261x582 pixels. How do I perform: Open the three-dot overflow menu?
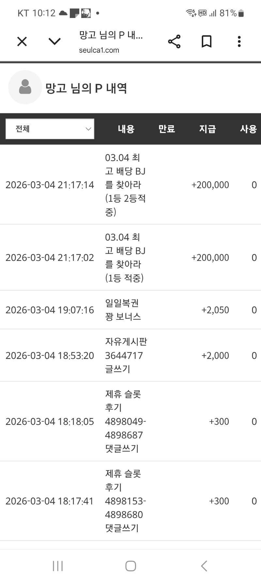(239, 42)
